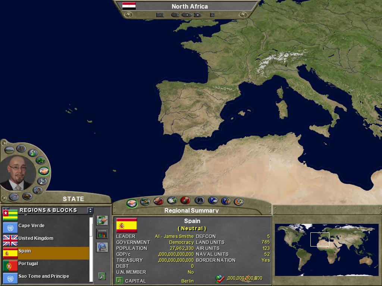Select the treaties book icon with star

[x=172, y=201]
